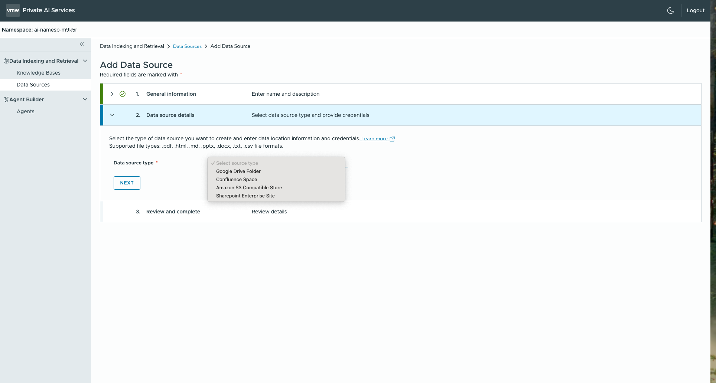Choose Confluence Space from the dropdown
This screenshot has height=383, width=716.
click(x=276, y=180)
